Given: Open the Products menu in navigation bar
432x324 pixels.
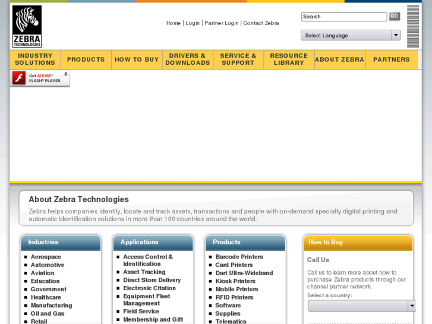Looking at the screenshot, I should click(86, 59).
